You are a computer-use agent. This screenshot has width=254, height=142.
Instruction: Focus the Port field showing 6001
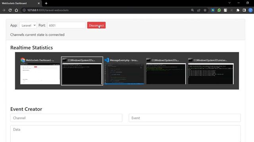[66, 25]
